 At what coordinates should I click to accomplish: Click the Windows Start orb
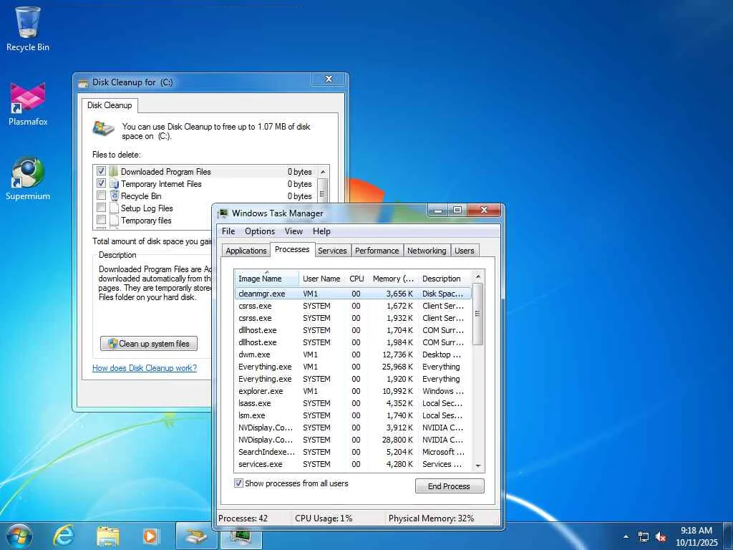(19, 535)
